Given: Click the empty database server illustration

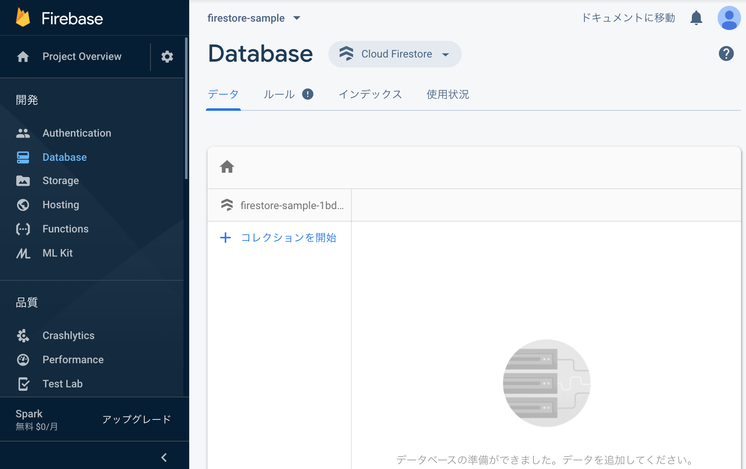Looking at the screenshot, I should pyautogui.click(x=546, y=383).
